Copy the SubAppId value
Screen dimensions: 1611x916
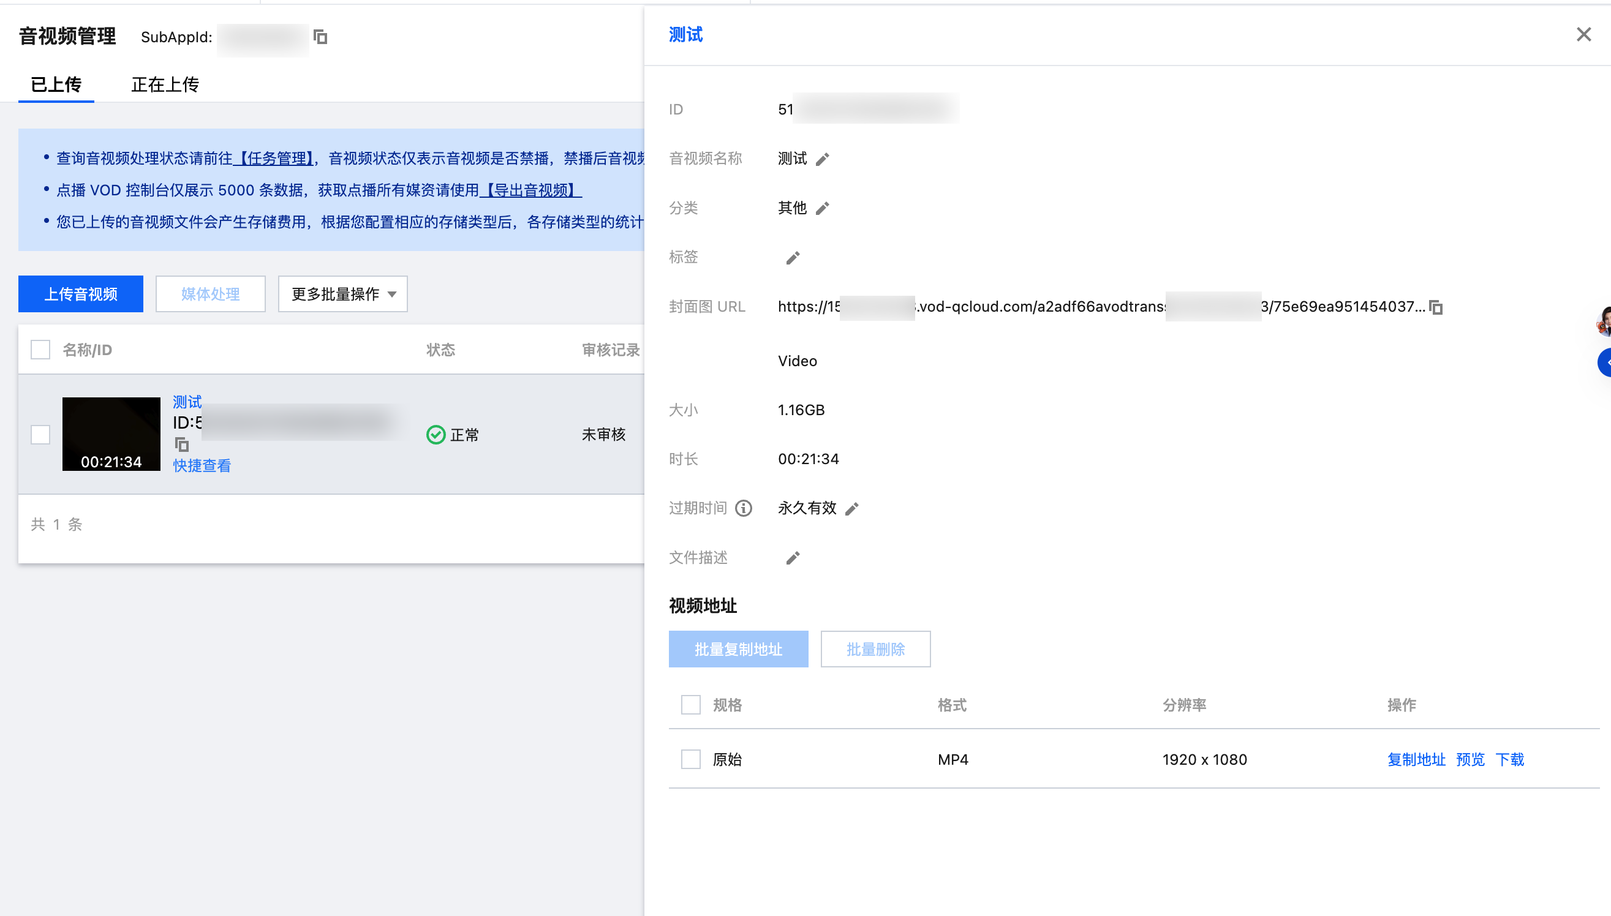pyautogui.click(x=320, y=37)
